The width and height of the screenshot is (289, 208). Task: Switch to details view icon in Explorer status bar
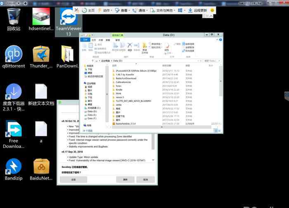(x=216, y=131)
